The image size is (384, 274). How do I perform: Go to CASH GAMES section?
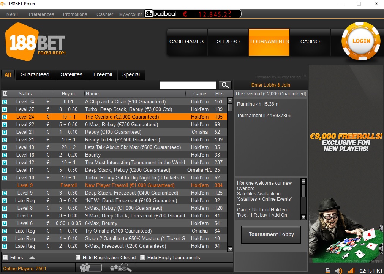pos(186,42)
